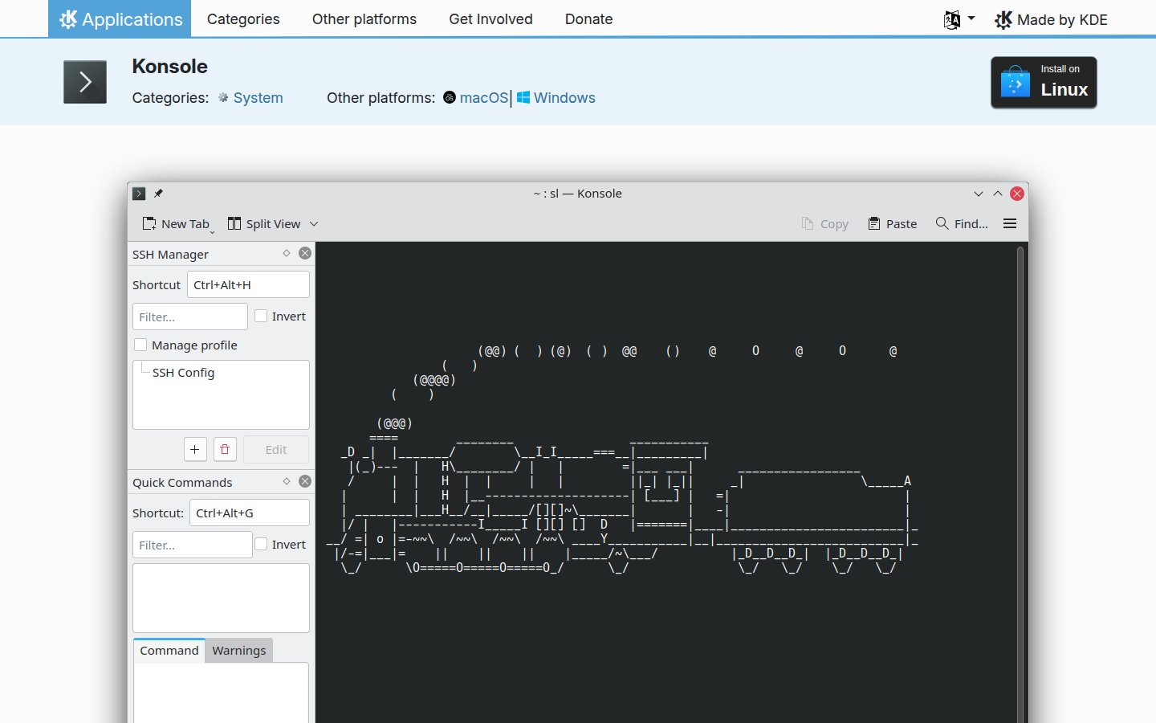Image resolution: width=1156 pixels, height=723 pixels.
Task: Close the Quick Commands panel
Action: 305,481
